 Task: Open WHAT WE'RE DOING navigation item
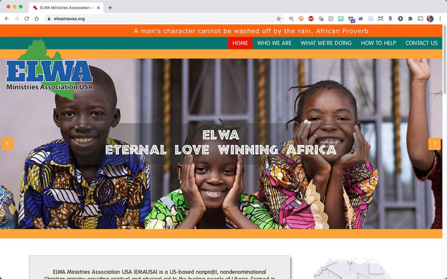[x=326, y=43]
